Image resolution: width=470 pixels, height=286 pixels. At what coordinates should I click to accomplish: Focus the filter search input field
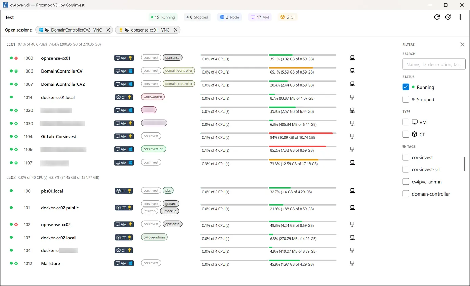[434, 64]
